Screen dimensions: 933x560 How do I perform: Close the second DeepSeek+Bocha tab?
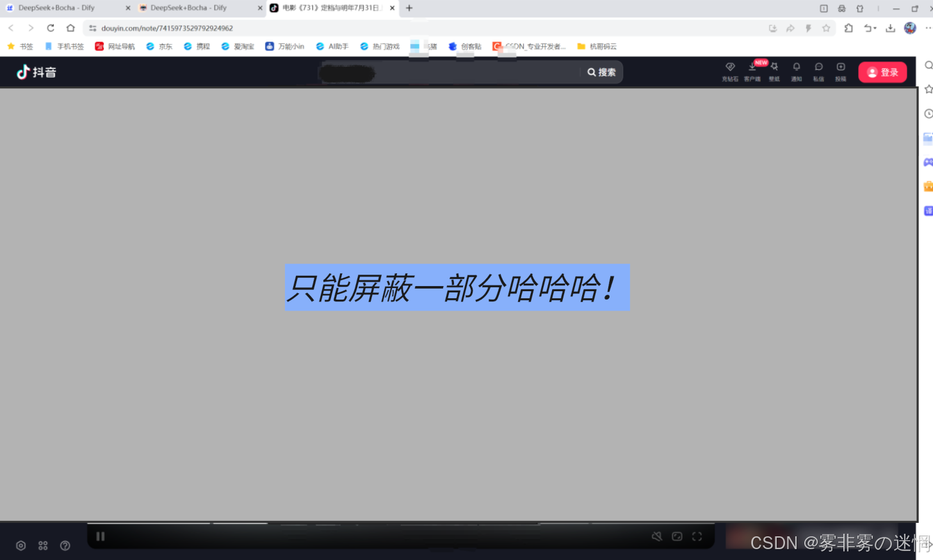coord(260,8)
